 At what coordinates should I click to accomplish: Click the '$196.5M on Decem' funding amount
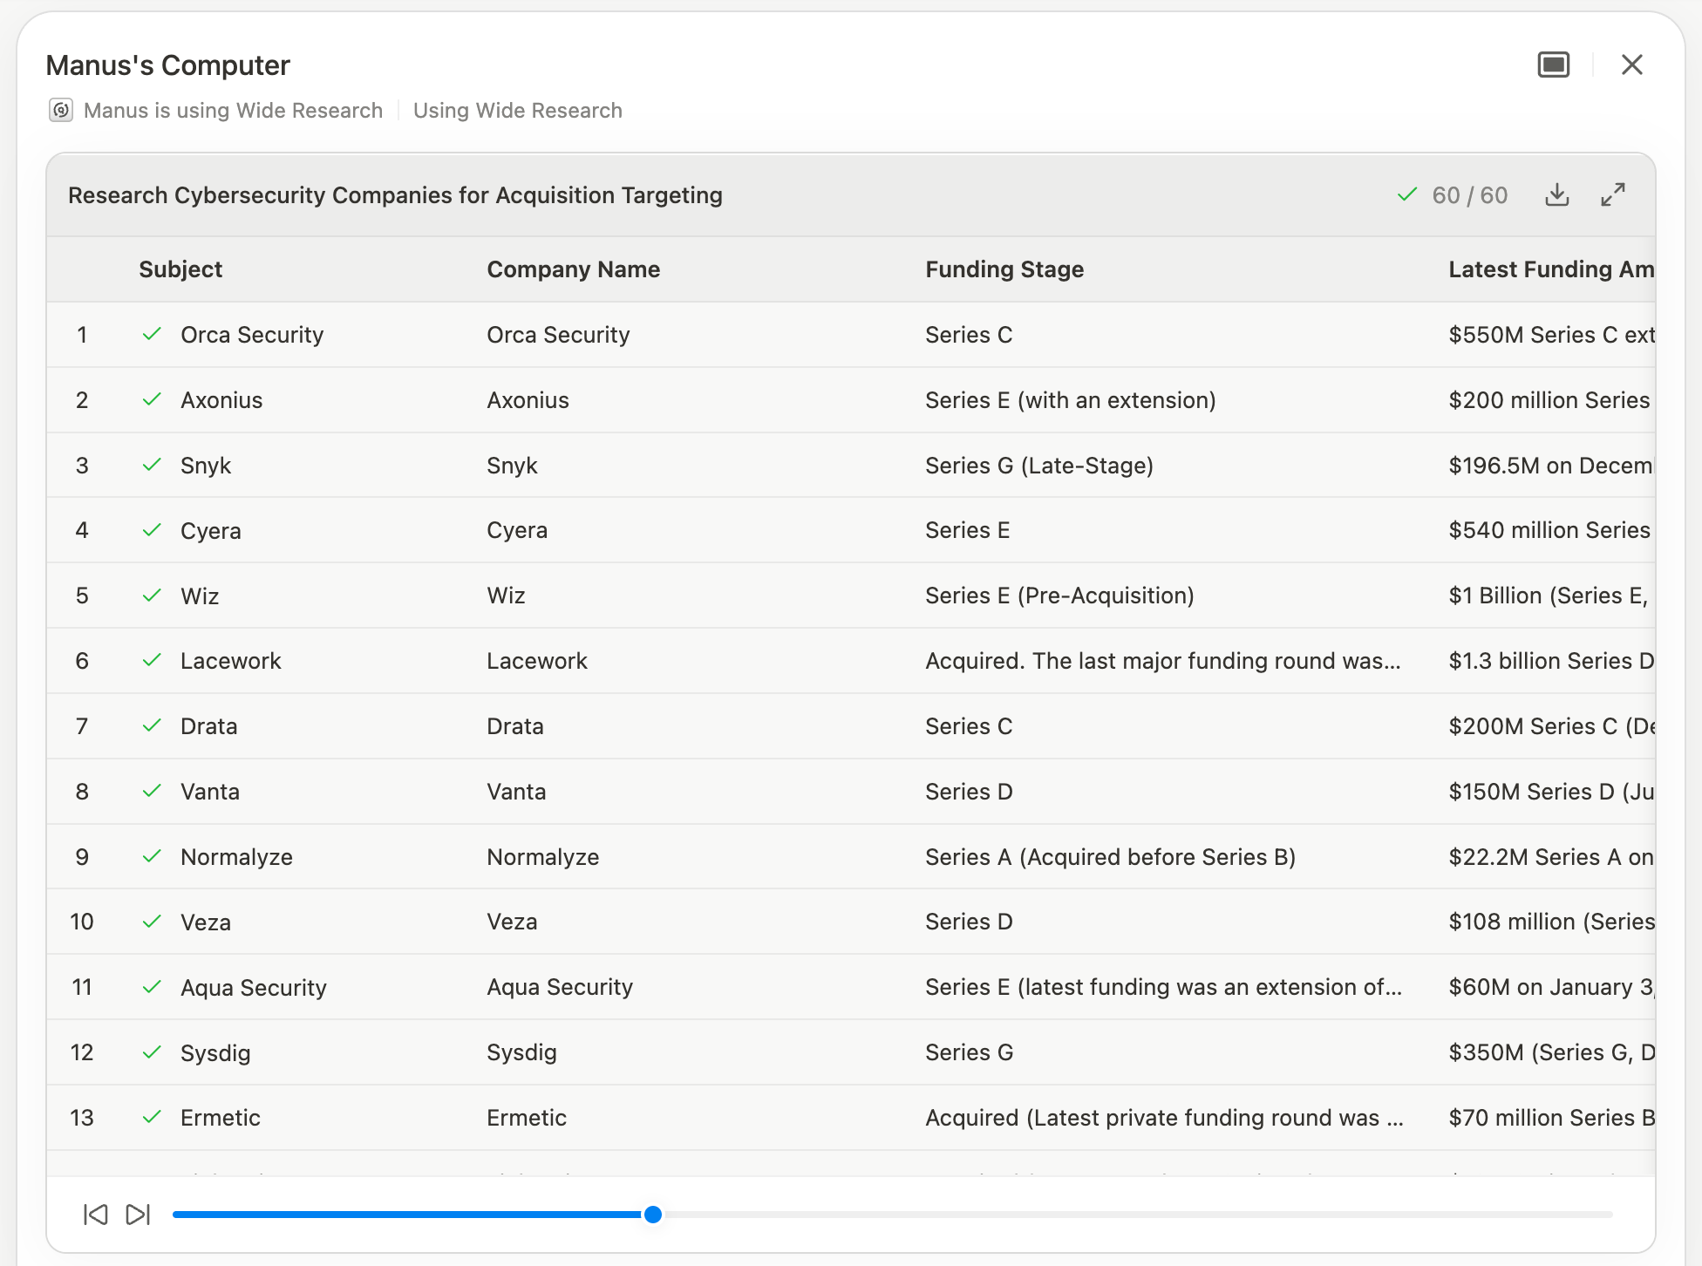1551,466
